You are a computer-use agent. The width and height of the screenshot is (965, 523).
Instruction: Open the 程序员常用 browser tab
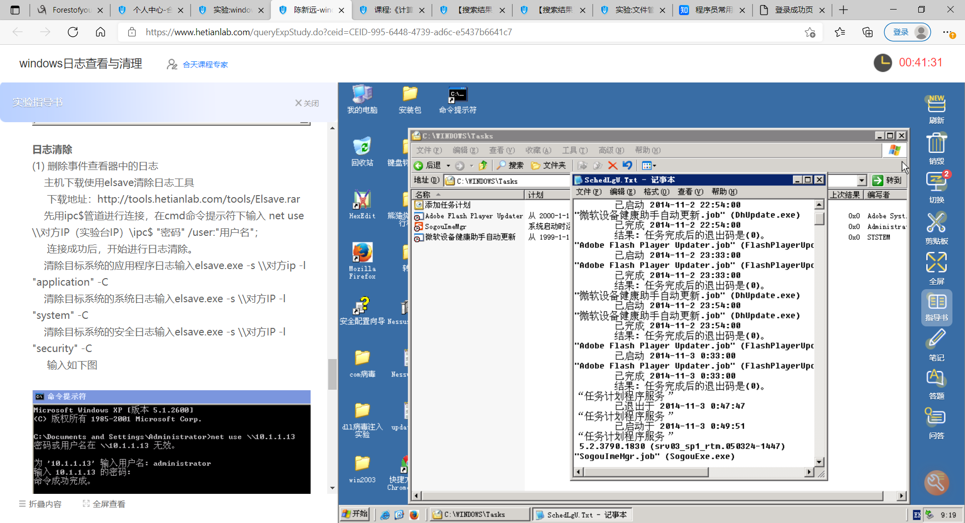point(713,10)
